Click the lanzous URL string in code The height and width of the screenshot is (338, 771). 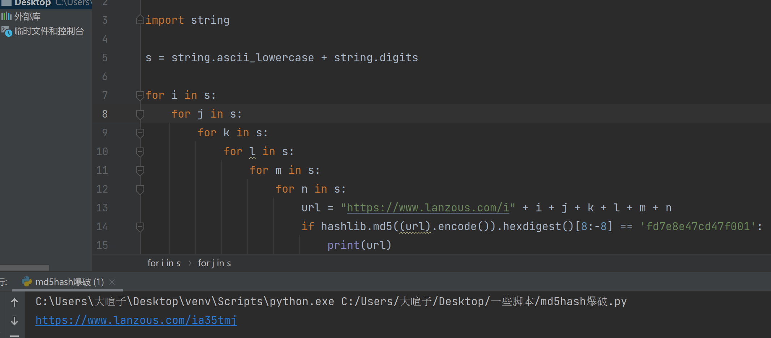pyautogui.click(x=428, y=208)
